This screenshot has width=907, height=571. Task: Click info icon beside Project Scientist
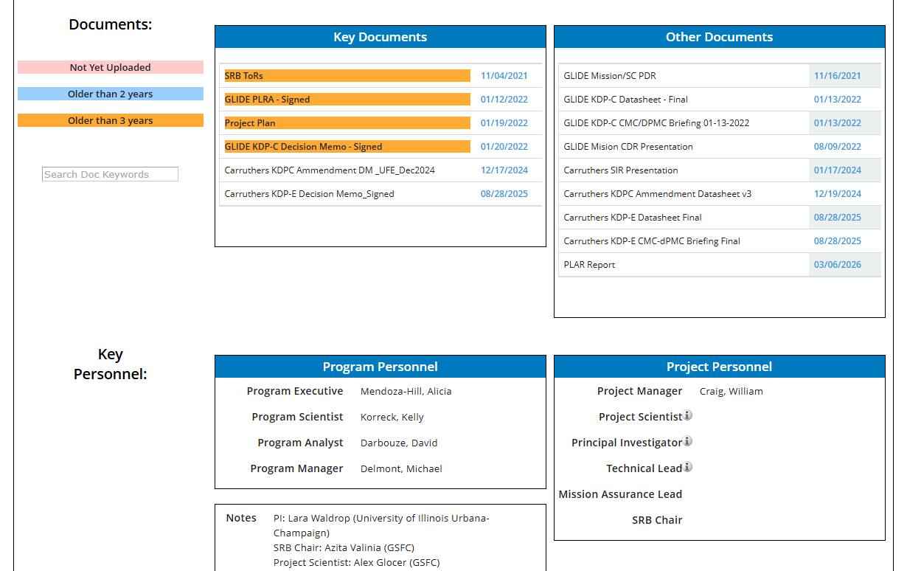687,415
